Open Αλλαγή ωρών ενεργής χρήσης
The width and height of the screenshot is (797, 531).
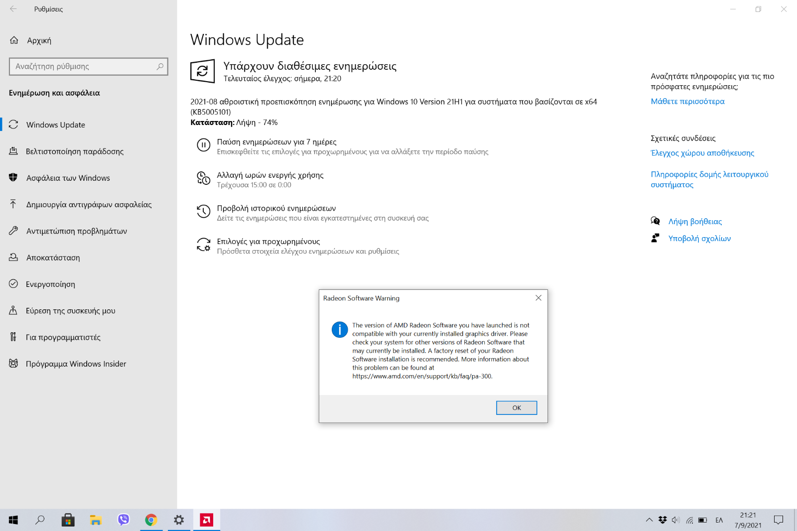(270, 175)
